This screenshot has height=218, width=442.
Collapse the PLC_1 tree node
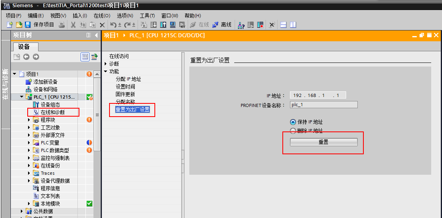[22, 97]
